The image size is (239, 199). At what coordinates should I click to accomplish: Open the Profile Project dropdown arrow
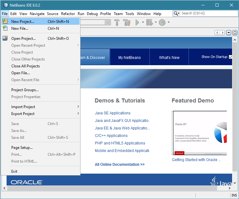(169, 22)
